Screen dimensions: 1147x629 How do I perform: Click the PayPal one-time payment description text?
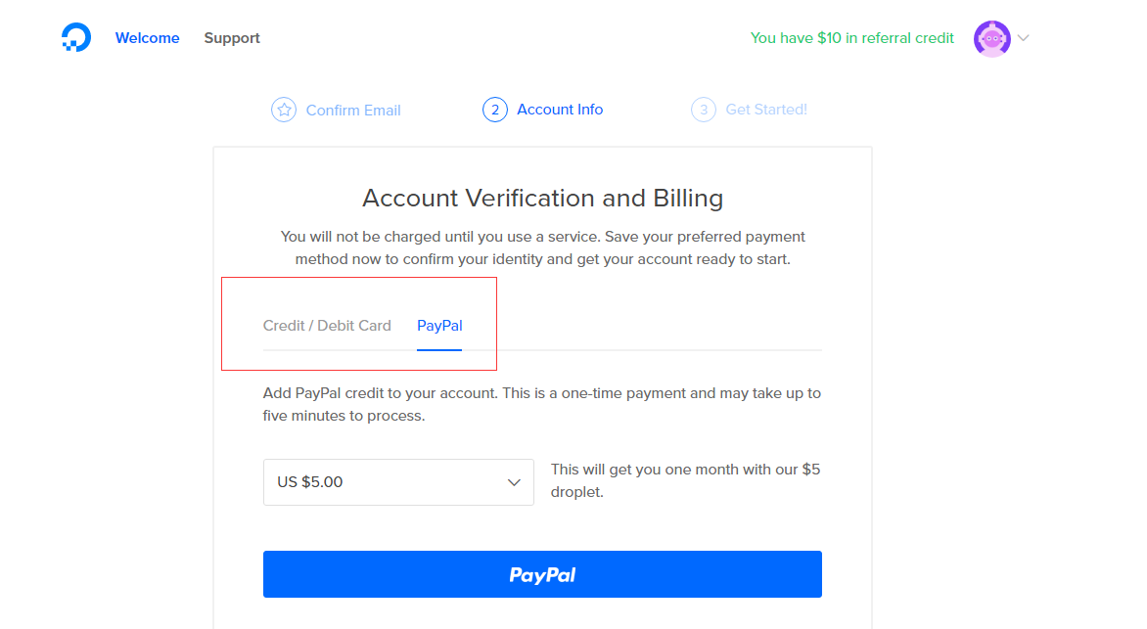pyautogui.click(x=542, y=404)
